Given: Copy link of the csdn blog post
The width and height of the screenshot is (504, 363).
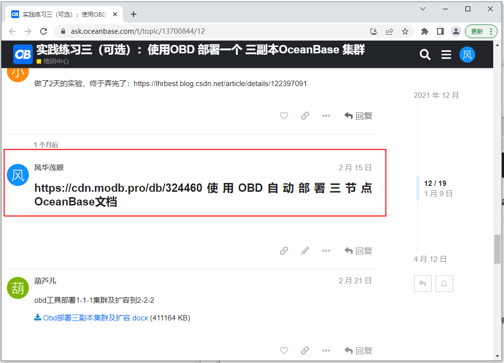Looking at the screenshot, I should [x=305, y=115].
